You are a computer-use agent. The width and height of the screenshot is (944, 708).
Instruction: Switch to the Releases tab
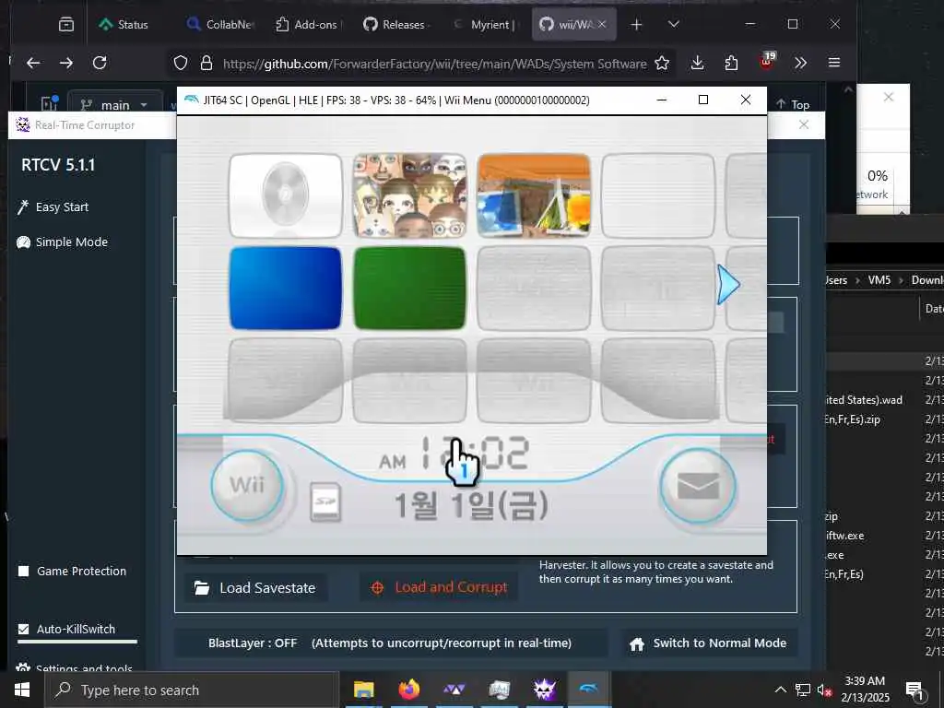point(395,25)
